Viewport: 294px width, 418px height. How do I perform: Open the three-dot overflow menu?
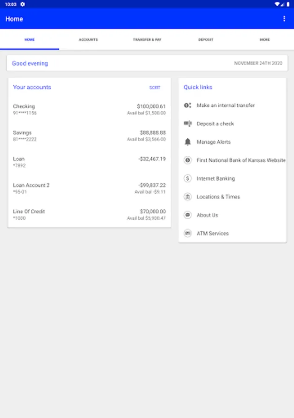tap(284, 19)
